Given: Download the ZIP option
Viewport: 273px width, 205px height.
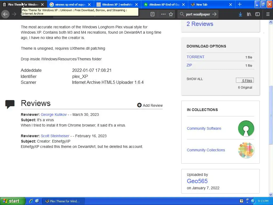Looking at the screenshot, I should pos(189,65).
